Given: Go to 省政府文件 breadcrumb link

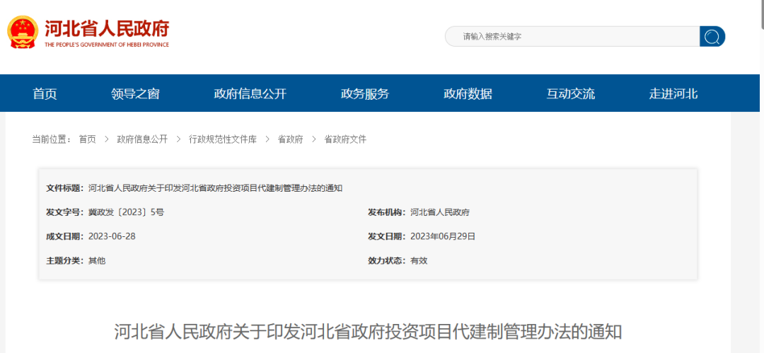Looking at the screenshot, I should [x=345, y=139].
